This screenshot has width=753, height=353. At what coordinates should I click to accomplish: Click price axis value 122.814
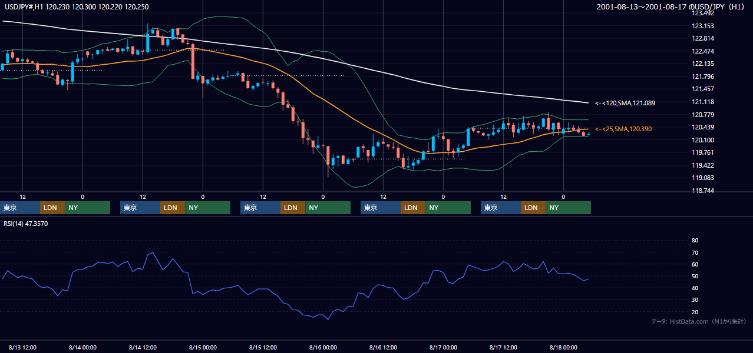pos(704,39)
